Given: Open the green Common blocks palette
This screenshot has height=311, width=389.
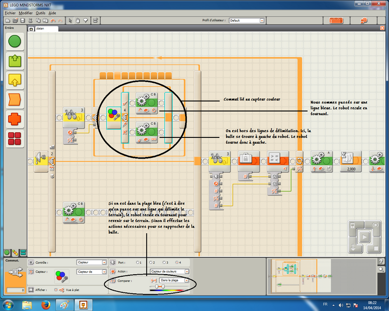Looking at the screenshot, I should tap(15, 43).
